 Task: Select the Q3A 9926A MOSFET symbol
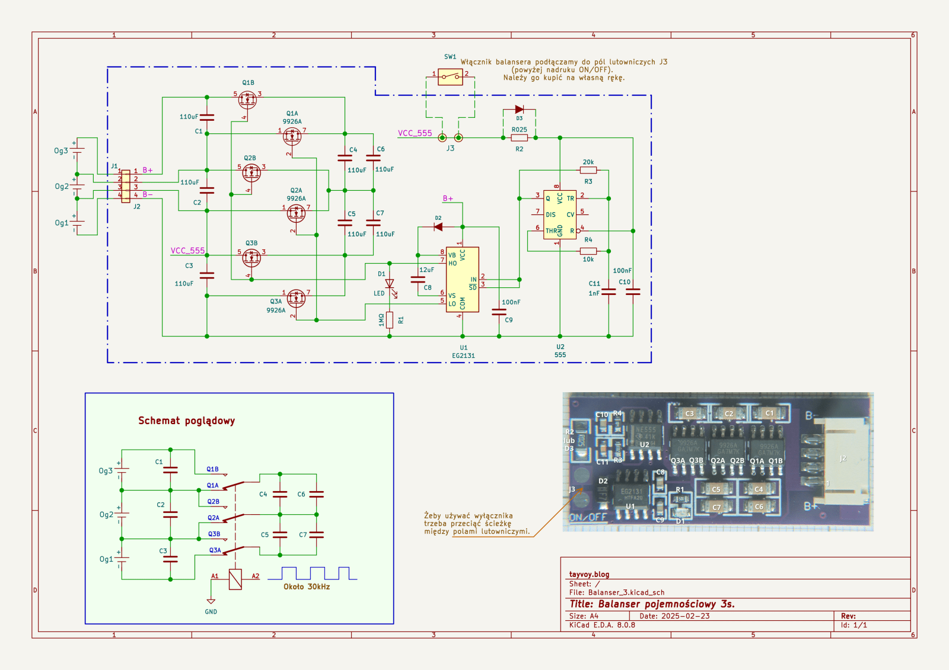(295, 299)
